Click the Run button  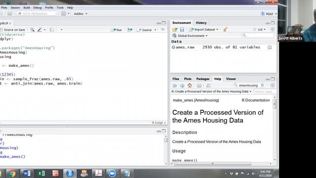(117, 30)
